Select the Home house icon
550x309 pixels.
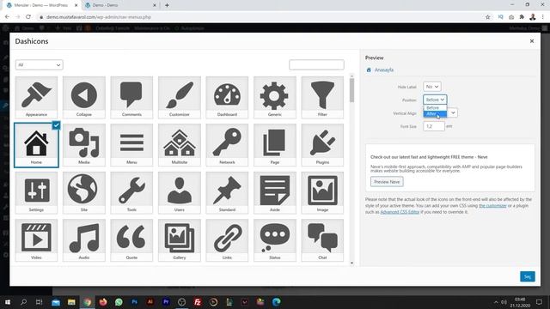(x=36, y=145)
